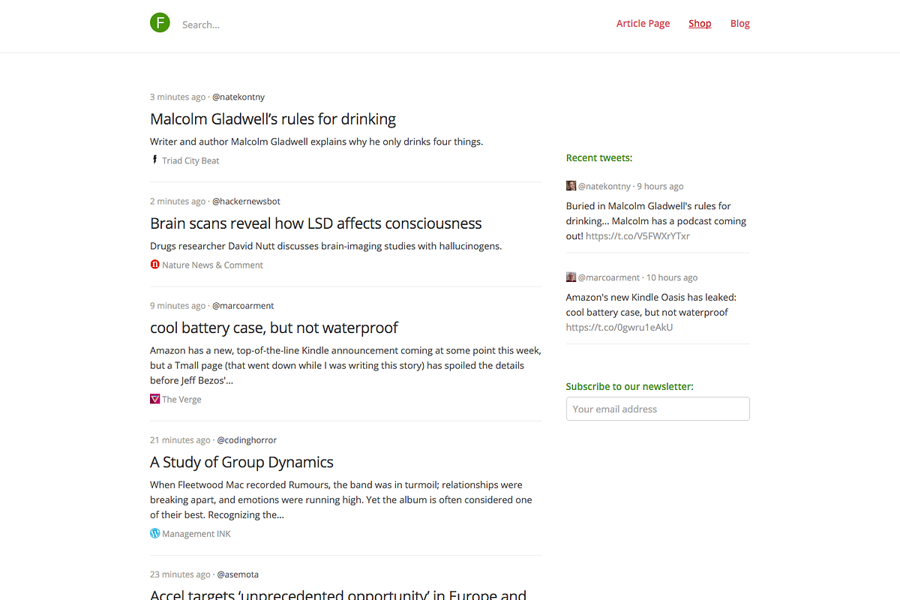Click the green F site logo
900x600 pixels.
click(160, 23)
